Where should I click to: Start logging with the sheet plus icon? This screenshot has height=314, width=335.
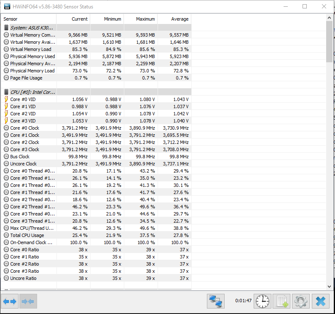click(x=281, y=301)
